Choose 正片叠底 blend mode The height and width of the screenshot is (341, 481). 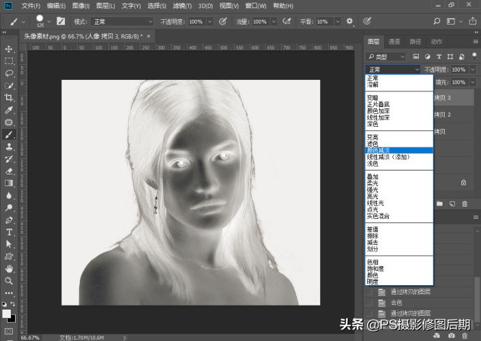[399, 104]
